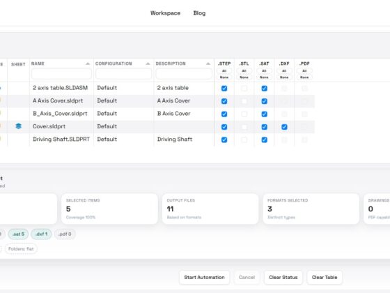Click the SHEET column header
This screenshot has width=390, height=293.
click(x=18, y=64)
